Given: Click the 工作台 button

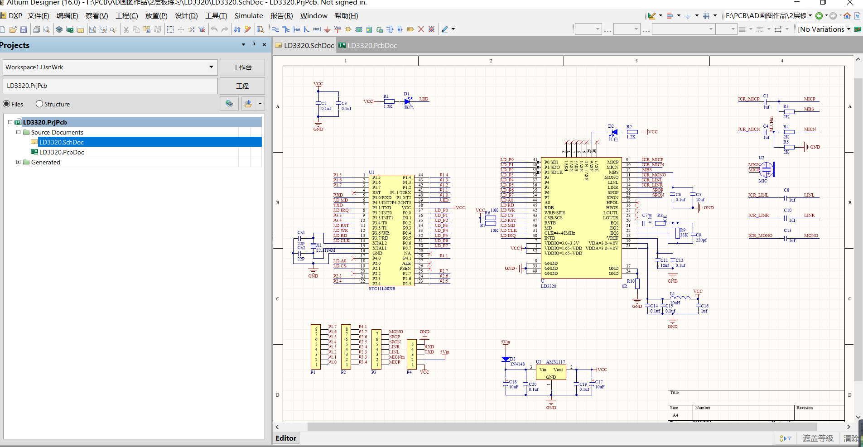Looking at the screenshot, I should tap(242, 67).
